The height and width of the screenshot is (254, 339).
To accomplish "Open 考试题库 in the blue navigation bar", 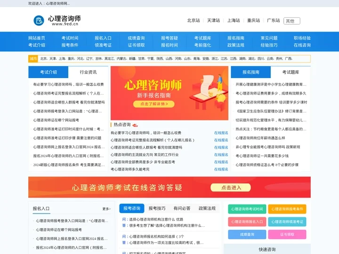I will 202,38.
